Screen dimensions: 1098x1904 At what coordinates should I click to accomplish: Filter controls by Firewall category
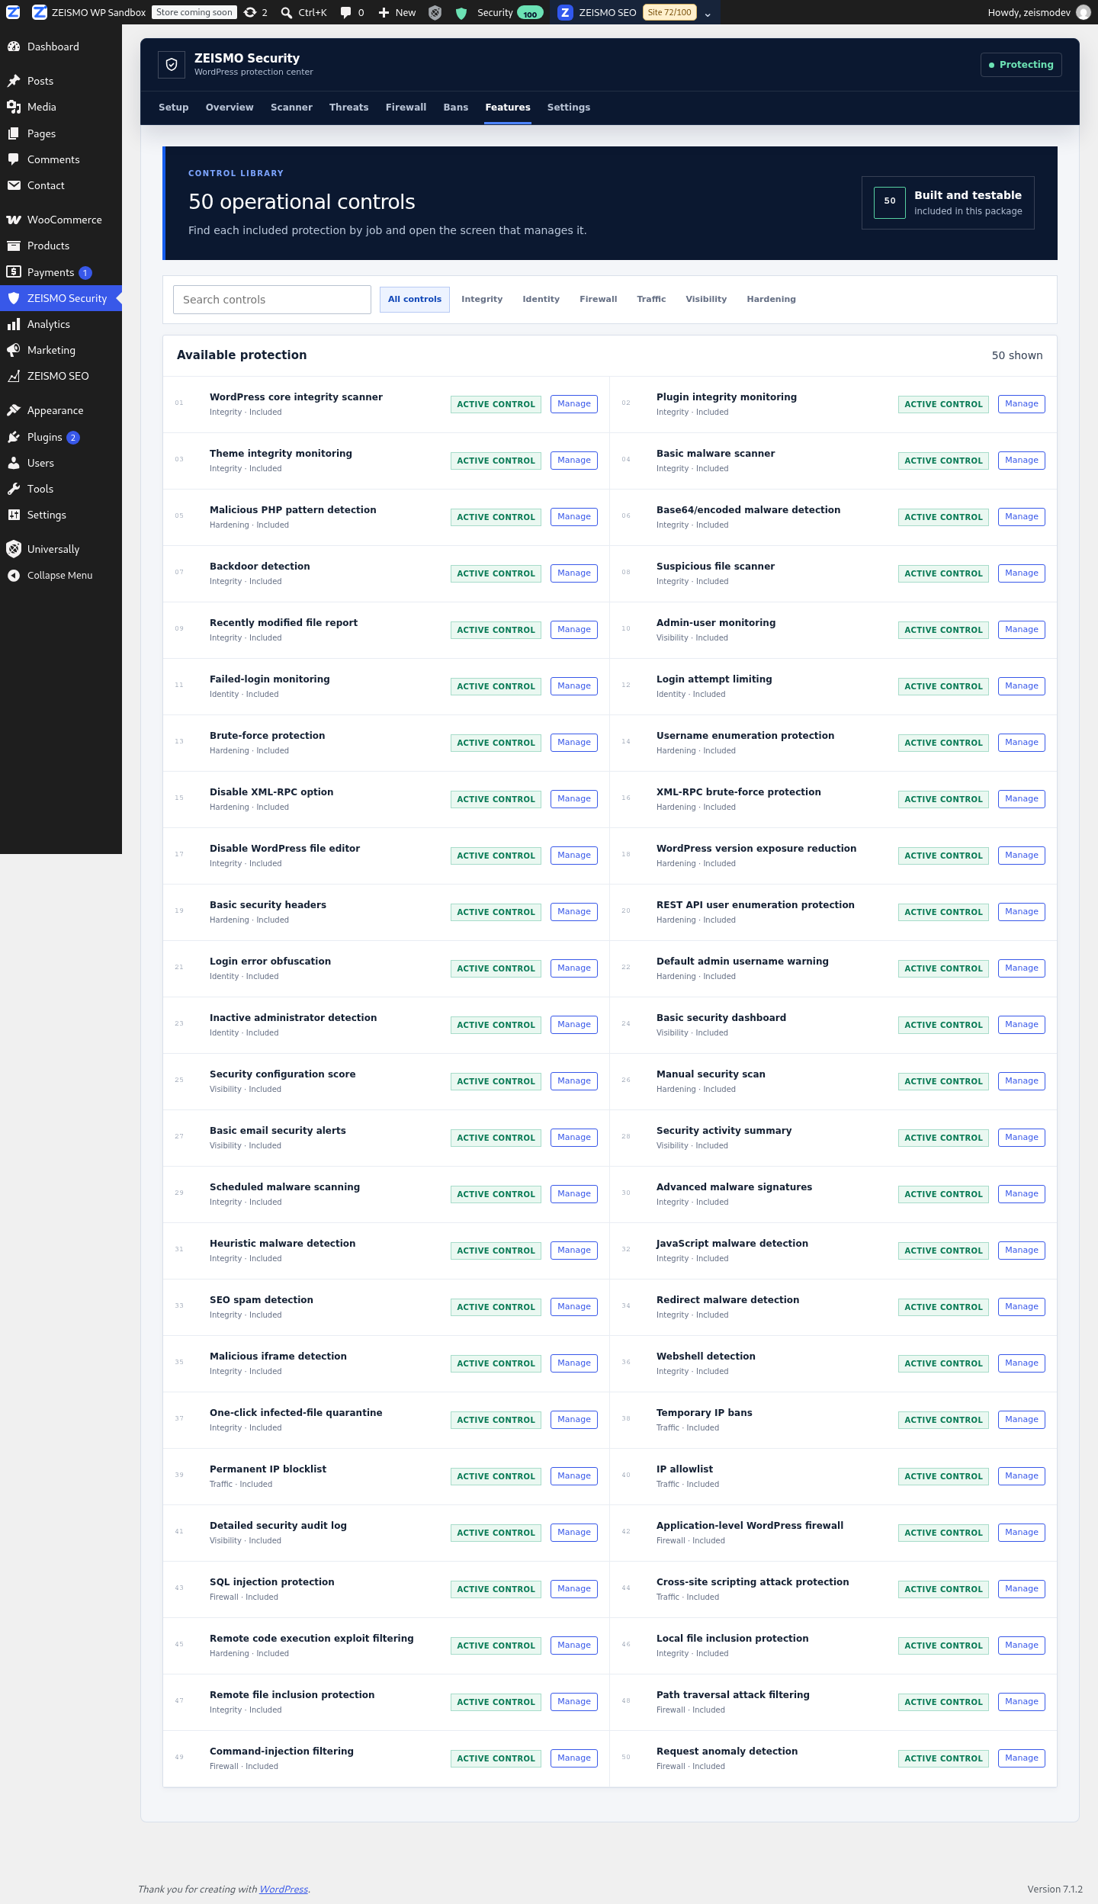point(599,299)
